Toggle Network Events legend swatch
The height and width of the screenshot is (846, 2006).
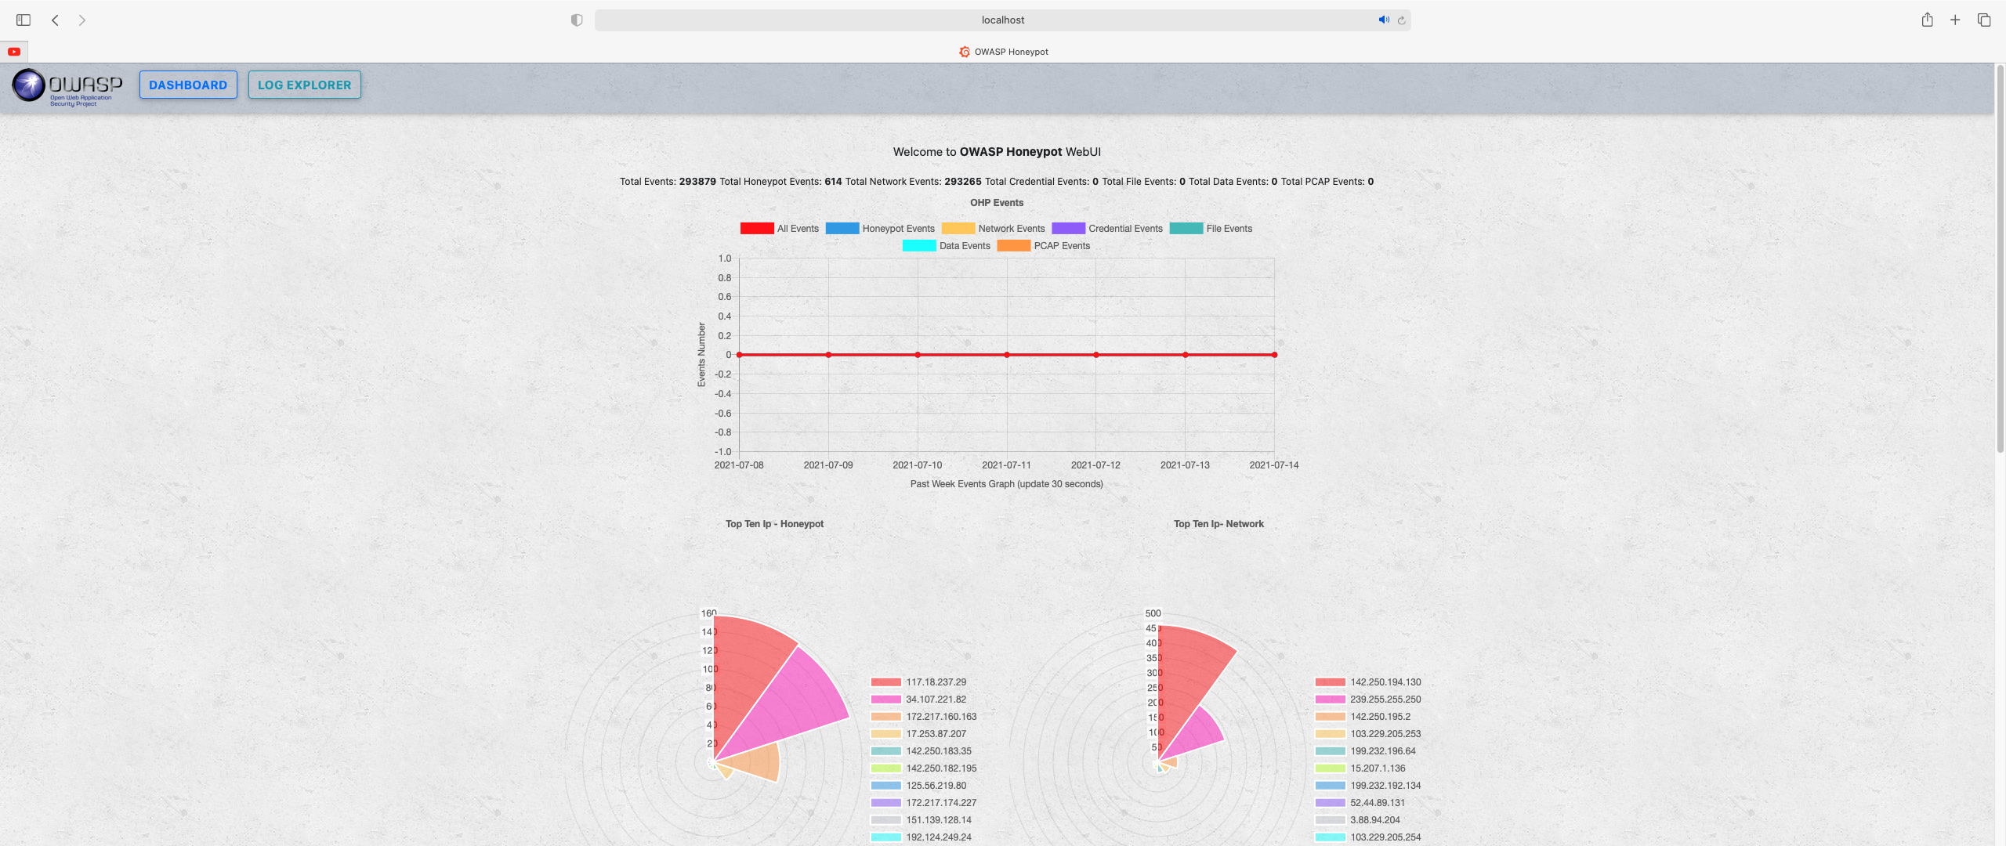[958, 229]
